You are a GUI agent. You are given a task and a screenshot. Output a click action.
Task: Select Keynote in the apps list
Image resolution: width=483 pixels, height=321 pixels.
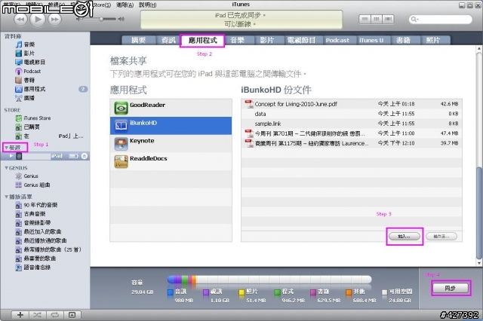171,143
